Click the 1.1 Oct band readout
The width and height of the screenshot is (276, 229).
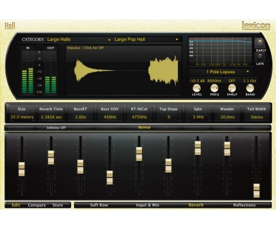[250, 81]
